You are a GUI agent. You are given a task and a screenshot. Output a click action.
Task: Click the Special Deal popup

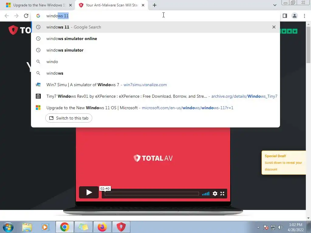284,163
